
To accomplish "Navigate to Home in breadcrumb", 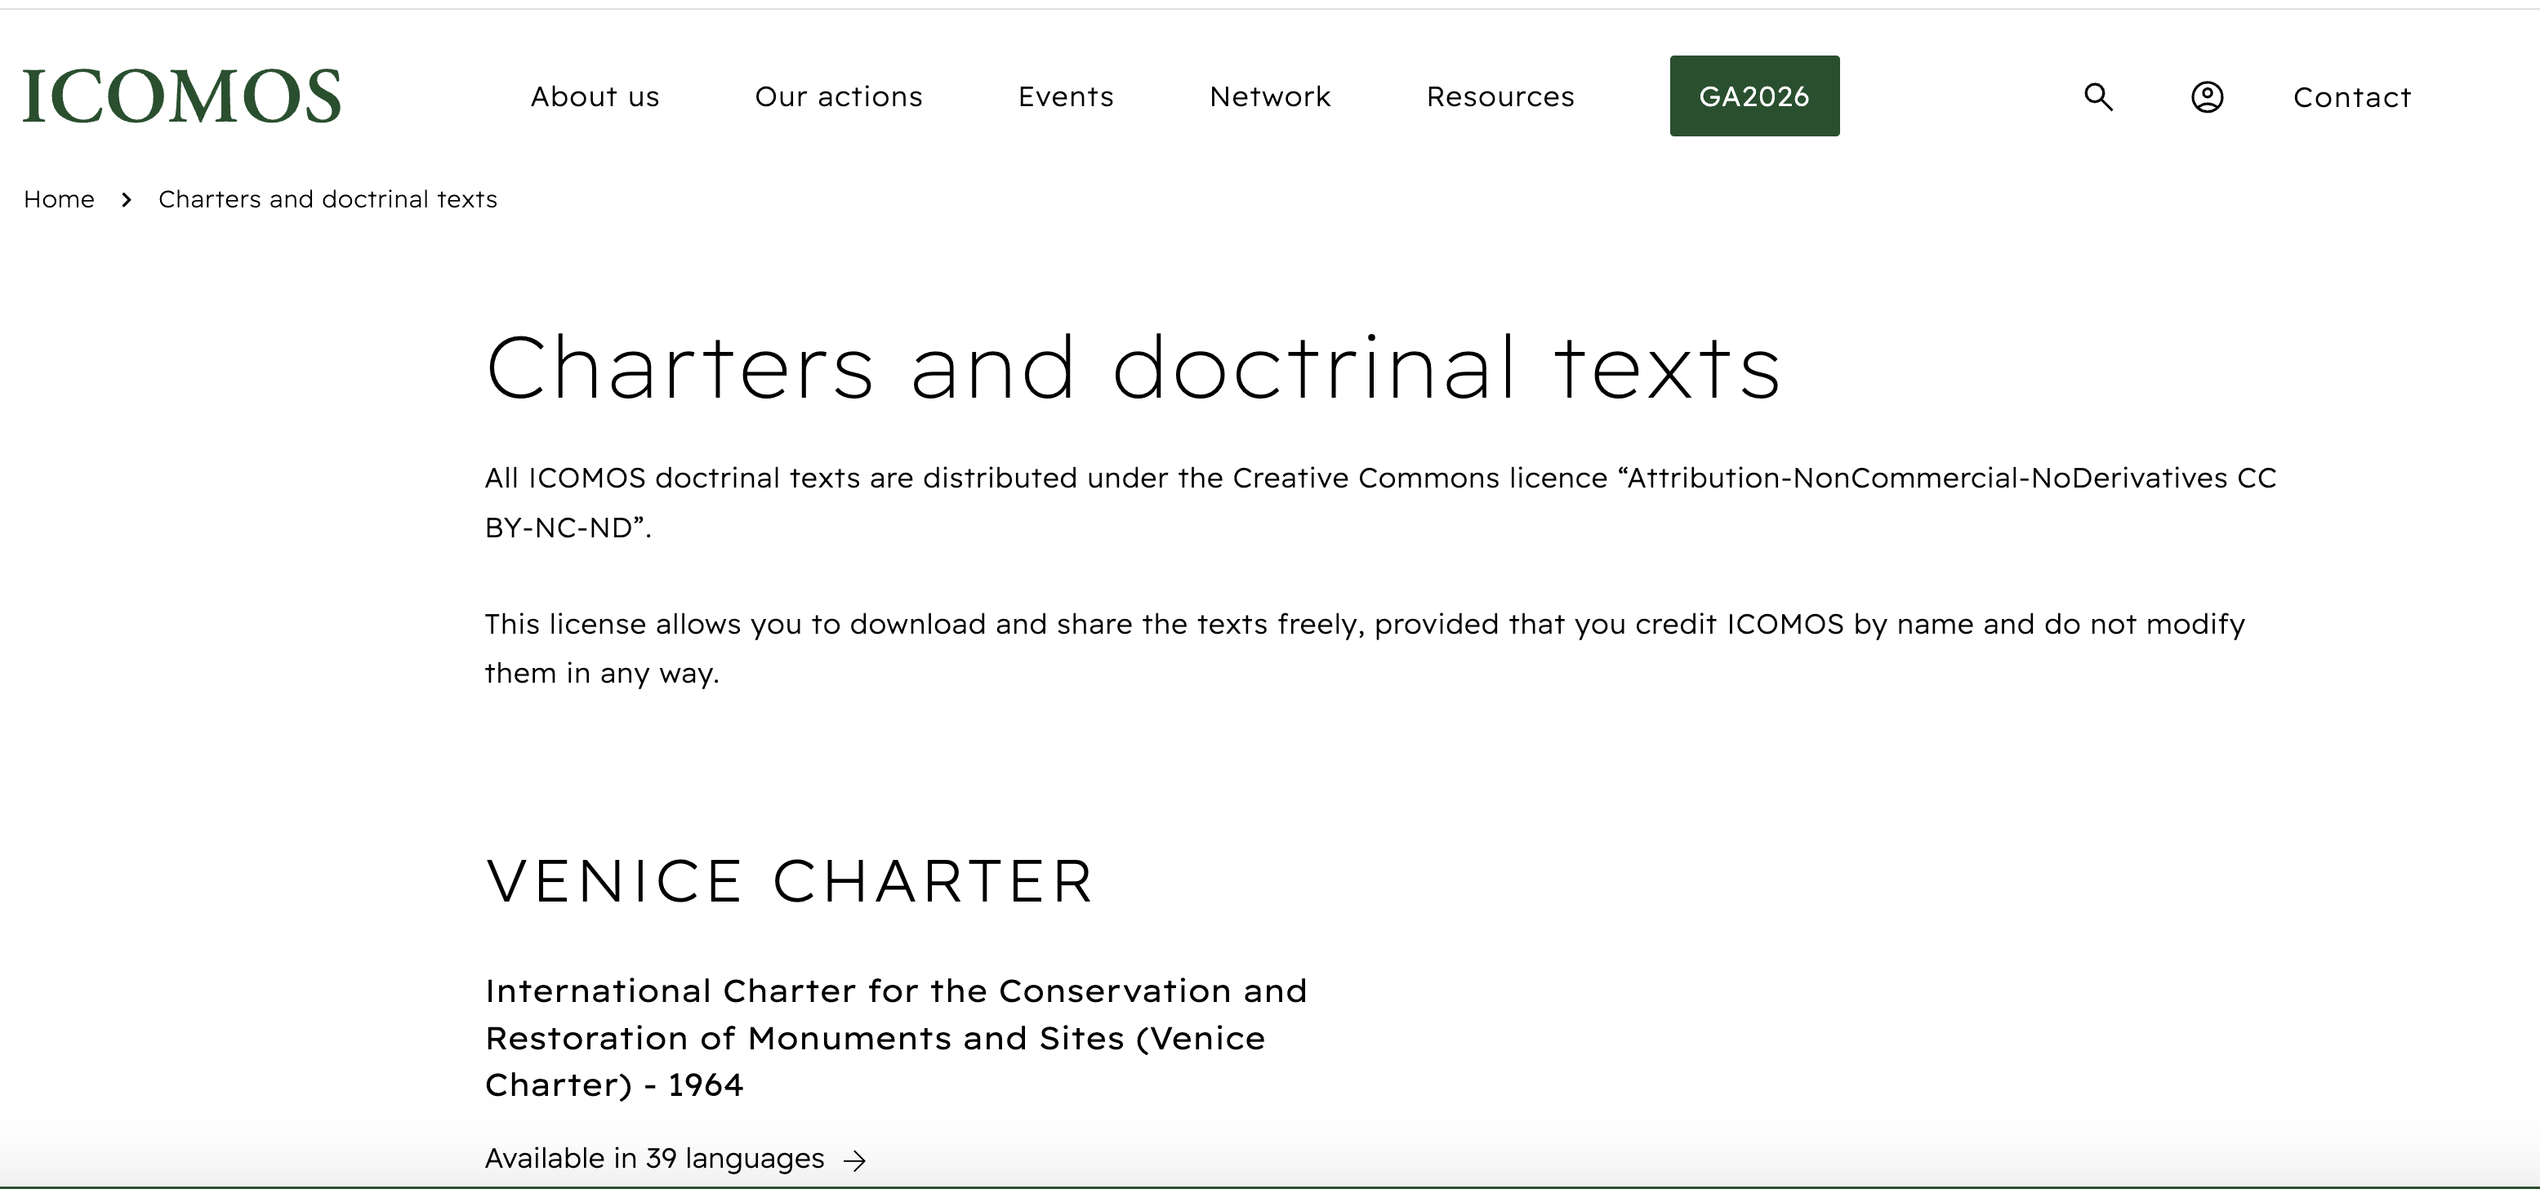I will (59, 199).
